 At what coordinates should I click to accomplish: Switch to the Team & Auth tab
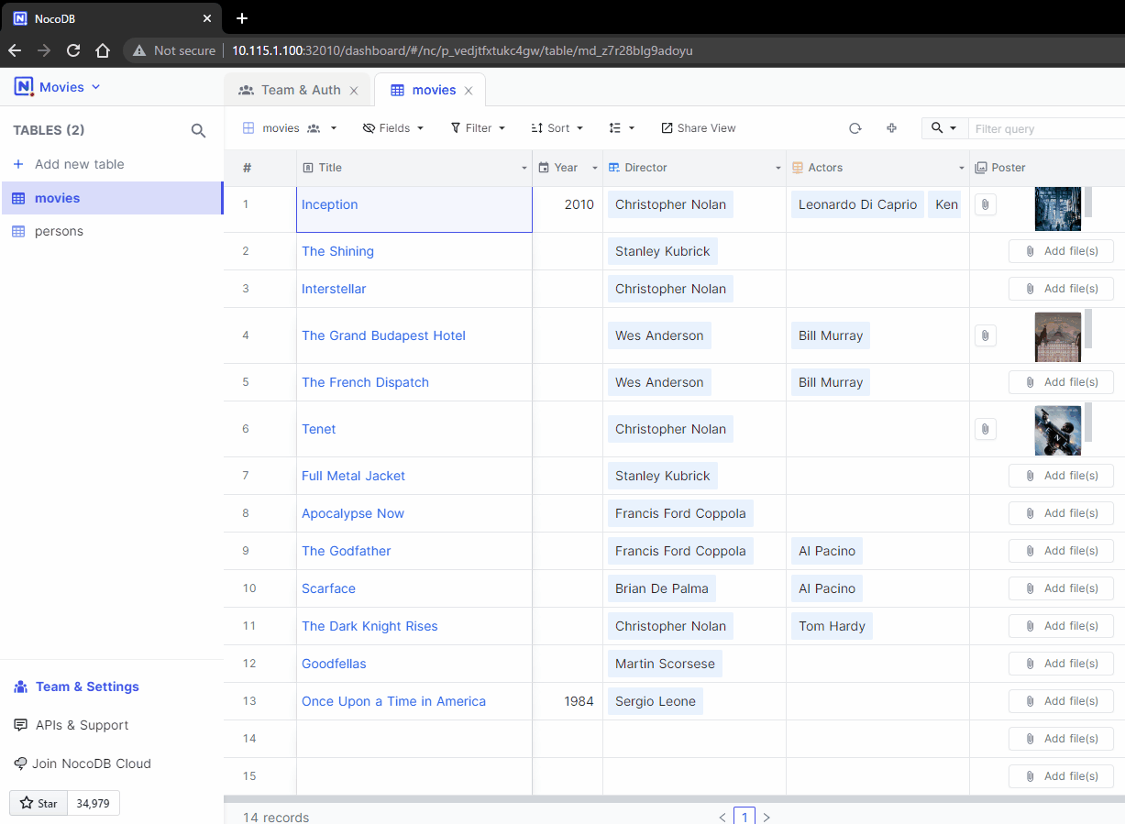click(297, 89)
